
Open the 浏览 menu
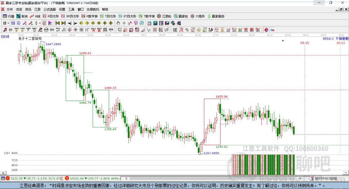pos(19,9)
